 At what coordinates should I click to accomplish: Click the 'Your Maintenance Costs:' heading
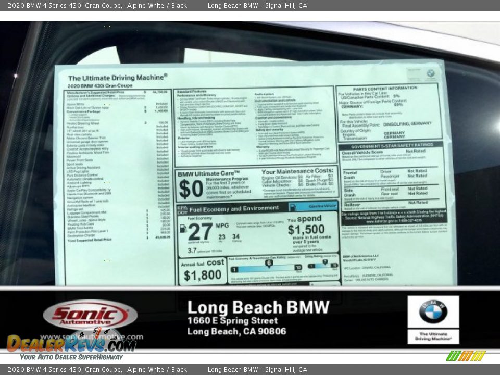pos(297,171)
